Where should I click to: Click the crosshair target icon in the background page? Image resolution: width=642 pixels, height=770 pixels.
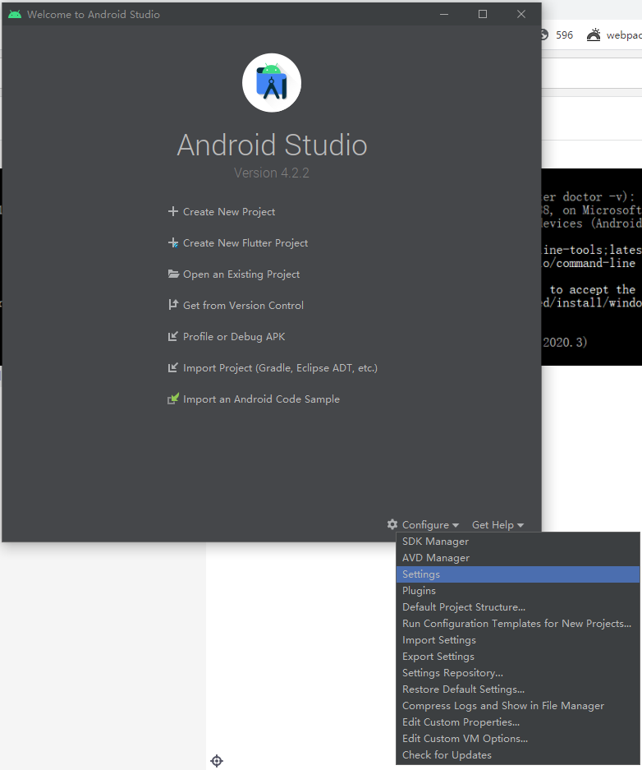click(x=216, y=761)
